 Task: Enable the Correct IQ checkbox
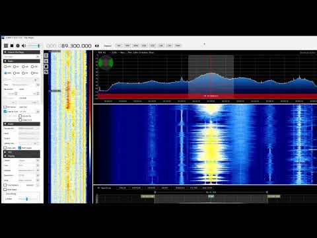pyautogui.click(x=20, y=116)
